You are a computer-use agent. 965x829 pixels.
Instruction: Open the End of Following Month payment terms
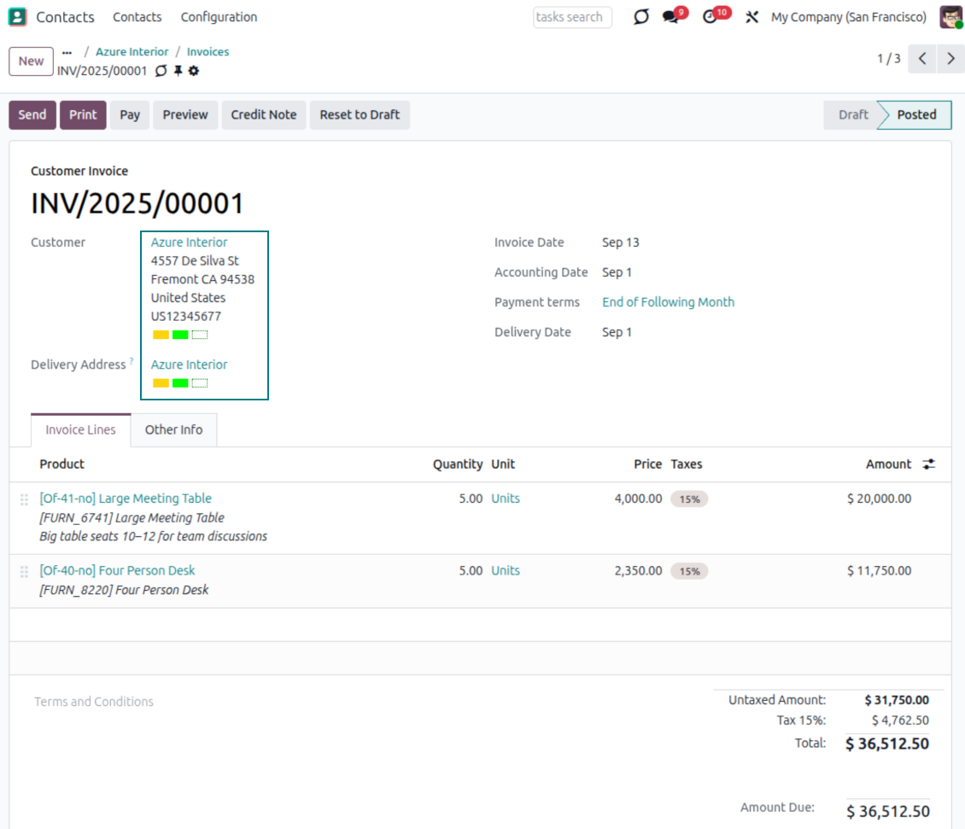[x=669, y=301]
